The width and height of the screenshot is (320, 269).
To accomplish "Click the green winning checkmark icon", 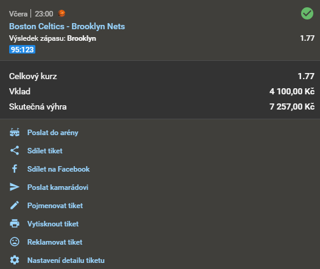I will (x=307, y=13).
